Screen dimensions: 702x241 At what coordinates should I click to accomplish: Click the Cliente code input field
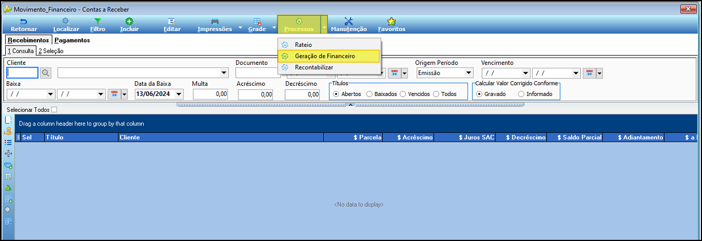tap(23, 73)
